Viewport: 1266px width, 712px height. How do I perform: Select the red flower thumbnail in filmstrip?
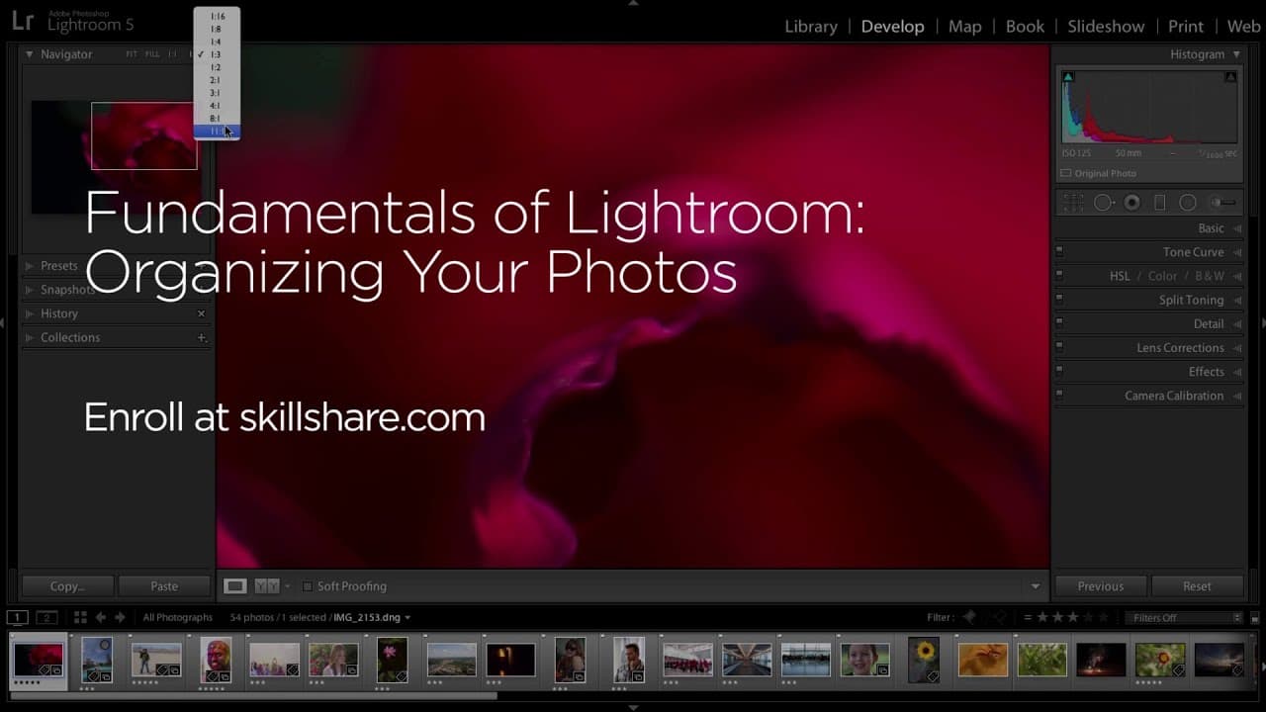pyautogui.click(x=38, y=660)
